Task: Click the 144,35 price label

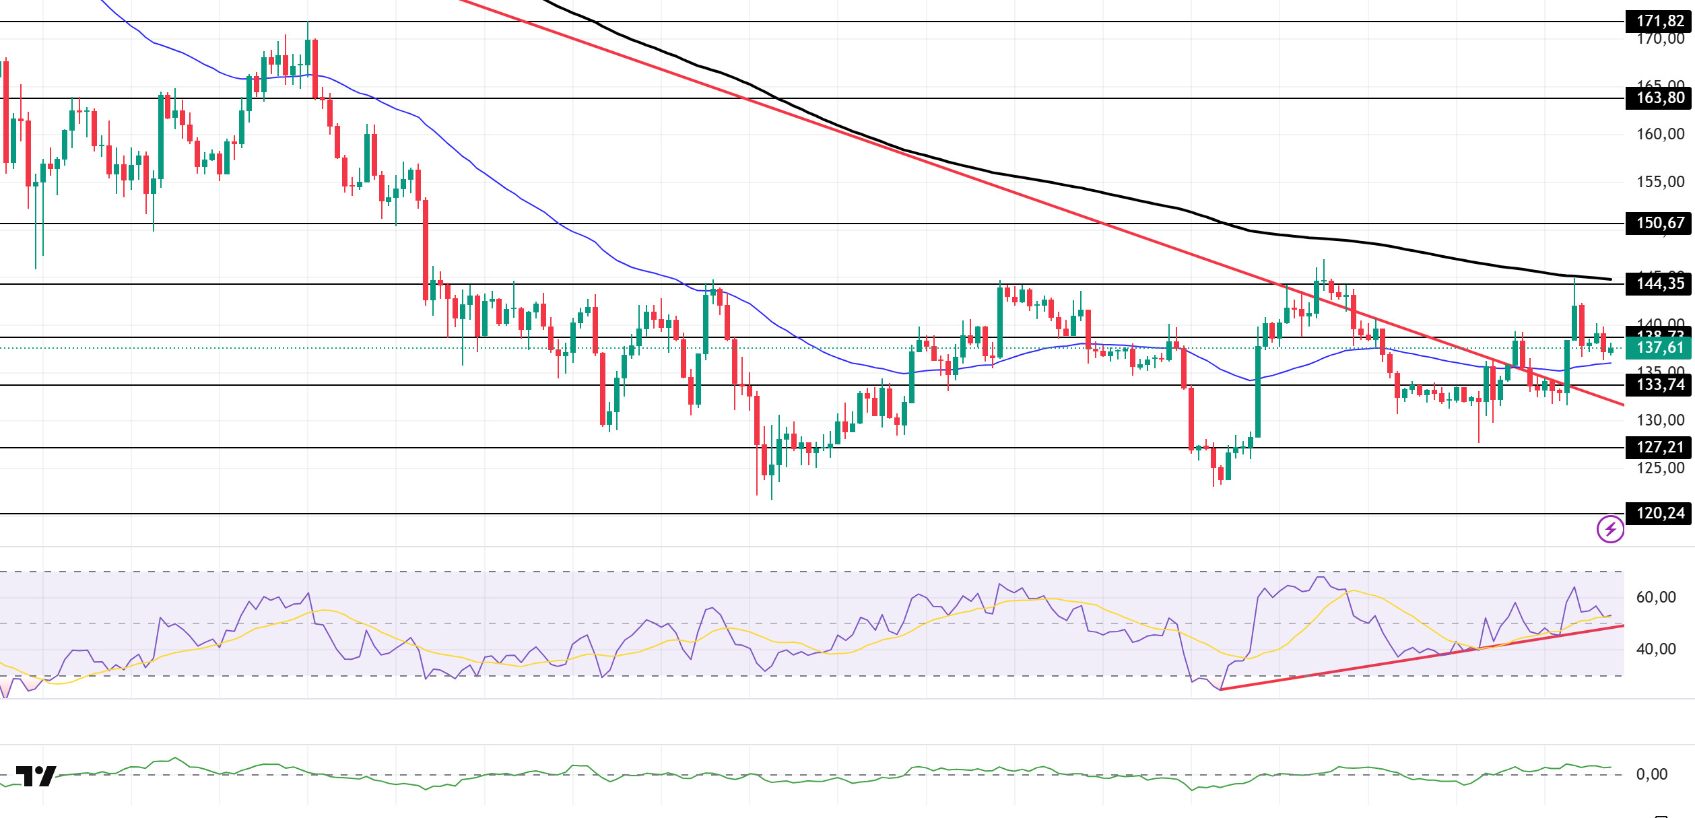Action: click(x=1659, y=283)
